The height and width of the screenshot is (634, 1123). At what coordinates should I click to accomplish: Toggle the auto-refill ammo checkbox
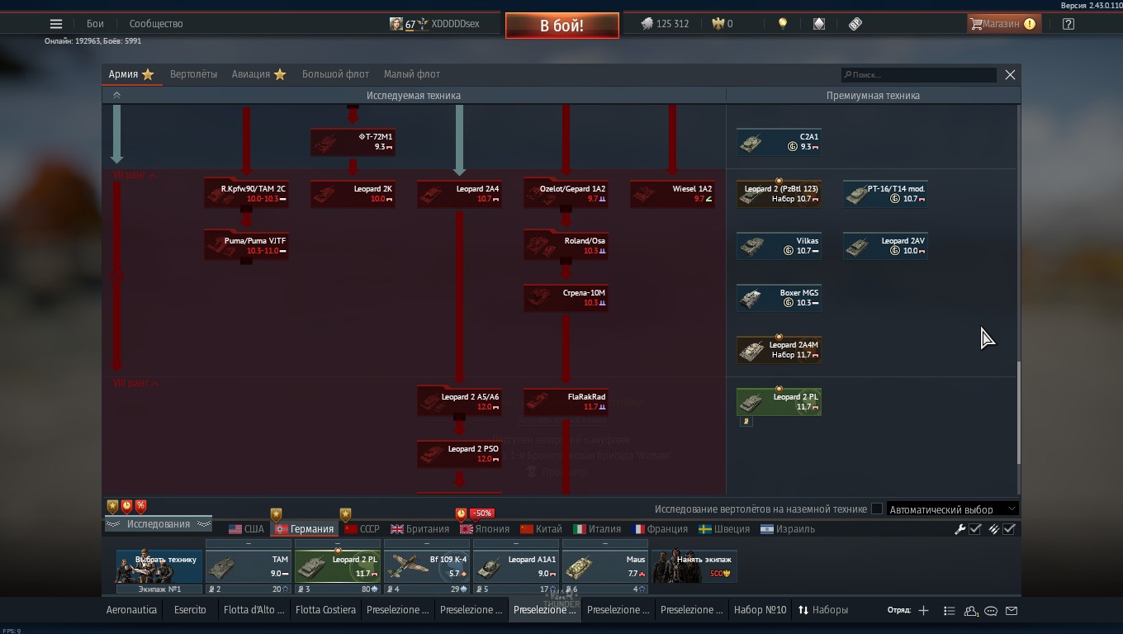1009,529
